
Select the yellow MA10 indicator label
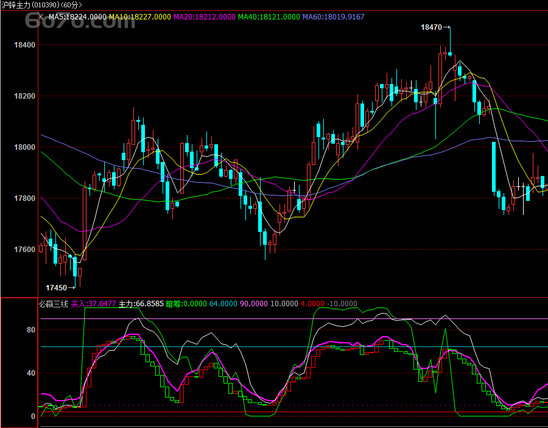[139, 18]
